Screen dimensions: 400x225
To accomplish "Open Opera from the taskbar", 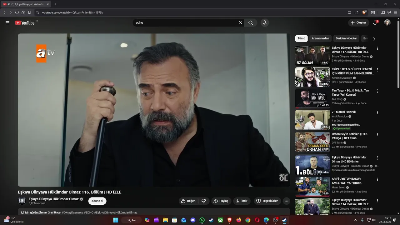I will tap(257, 220).
